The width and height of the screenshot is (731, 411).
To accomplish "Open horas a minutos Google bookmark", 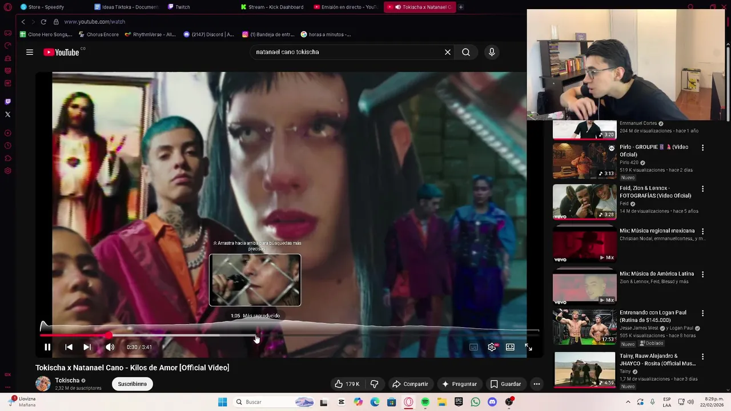I will coord(326,34).
